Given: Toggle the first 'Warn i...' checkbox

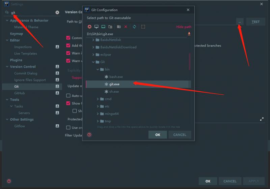Looking at the screenshot, I should 68,53.
